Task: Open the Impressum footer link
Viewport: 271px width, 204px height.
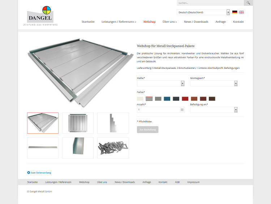Action: pyautogui.click(x=193, y=182)
